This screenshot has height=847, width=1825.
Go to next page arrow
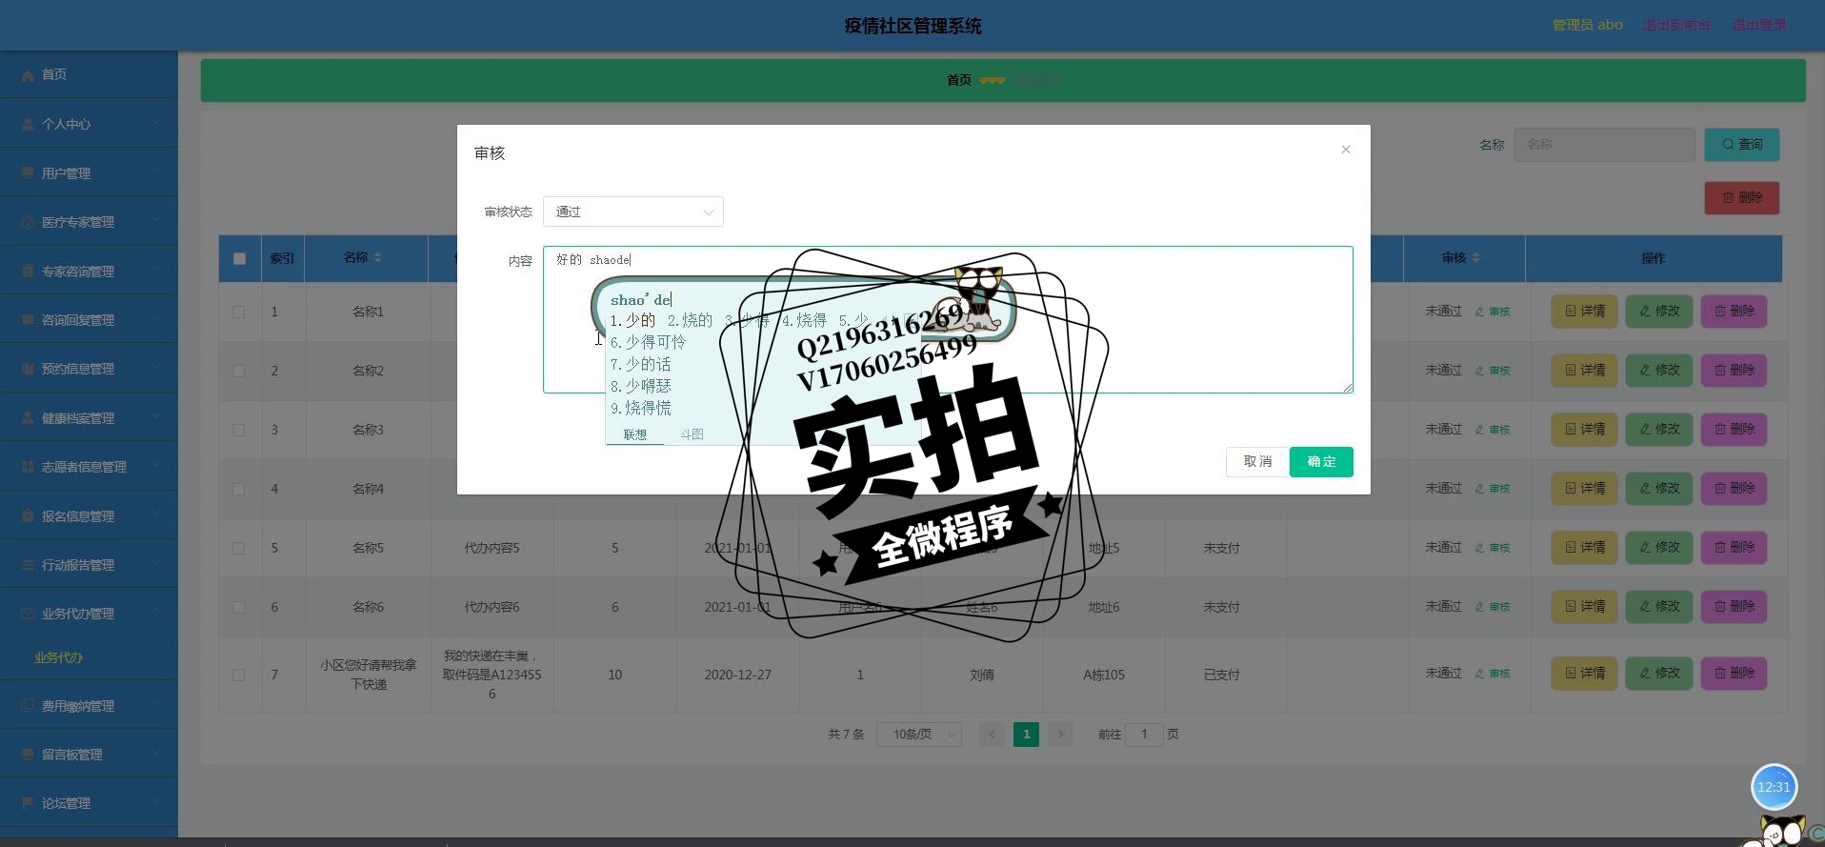(x=1060, y=735)
